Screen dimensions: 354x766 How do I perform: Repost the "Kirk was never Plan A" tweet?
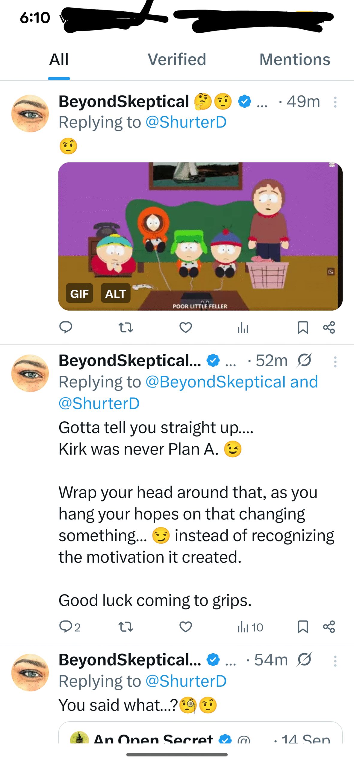126,627
